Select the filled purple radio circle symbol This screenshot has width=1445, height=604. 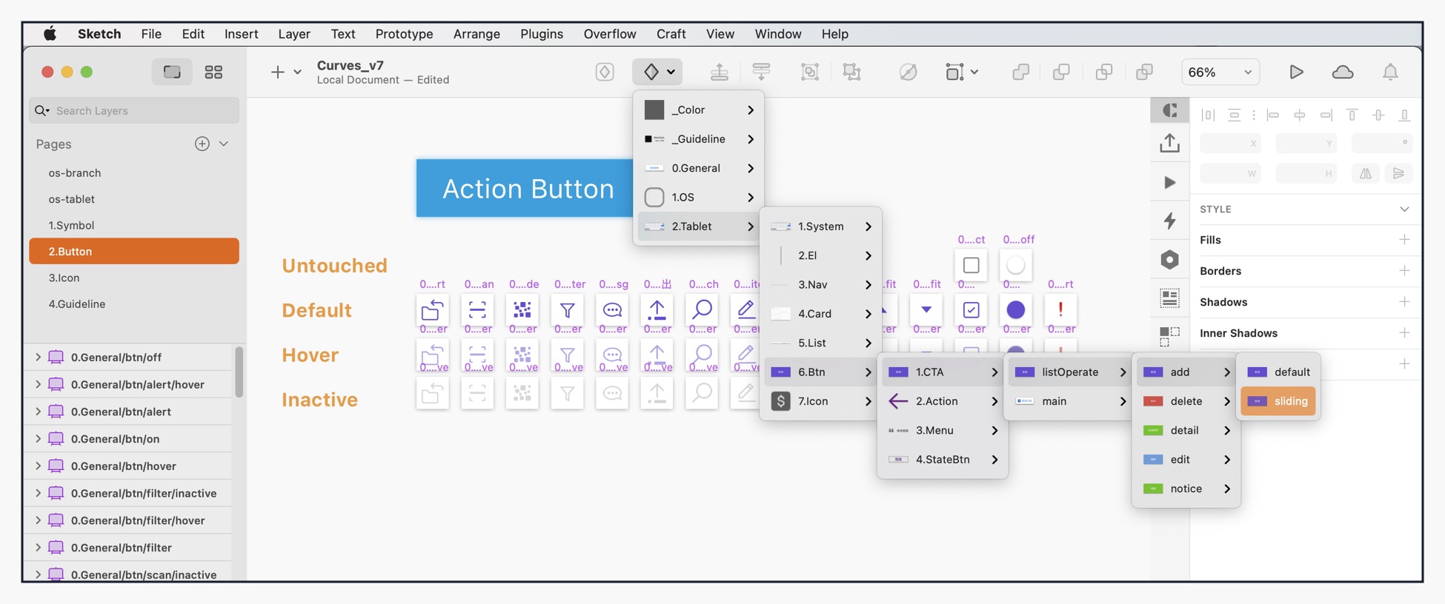point(1016,309)
